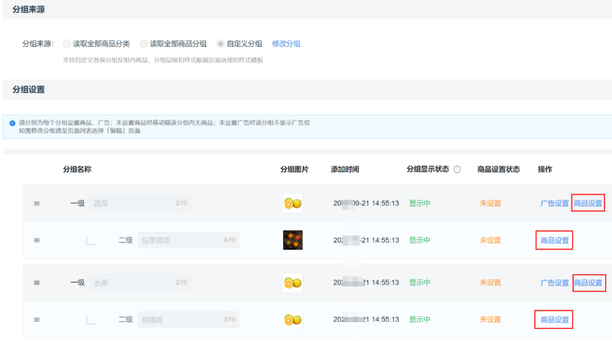Select the 读取全部商品分类 radio option
Viewport: 612px width, 341px height.
(67, 44)
